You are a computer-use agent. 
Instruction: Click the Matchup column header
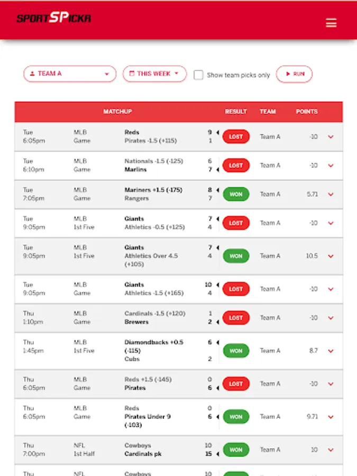pos(117,112)
